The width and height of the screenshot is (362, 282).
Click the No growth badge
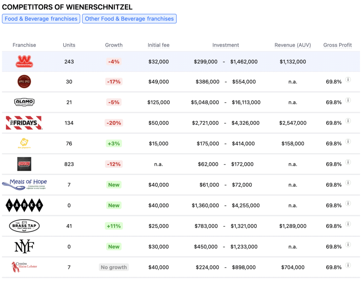pos(114,267)
